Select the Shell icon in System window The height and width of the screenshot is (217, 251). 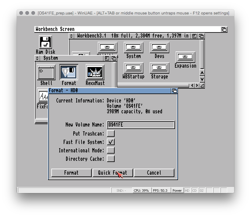click(46, 72)
